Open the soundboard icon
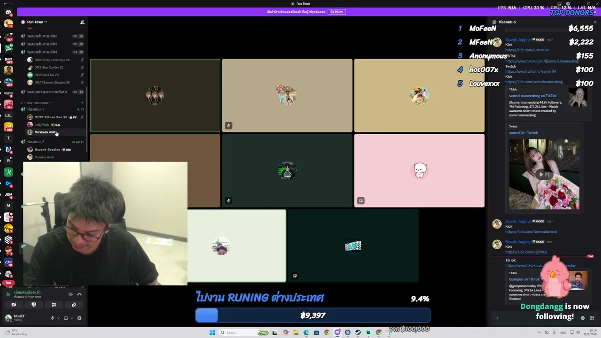The image size is (601, 338). click(x=74, y=305)
